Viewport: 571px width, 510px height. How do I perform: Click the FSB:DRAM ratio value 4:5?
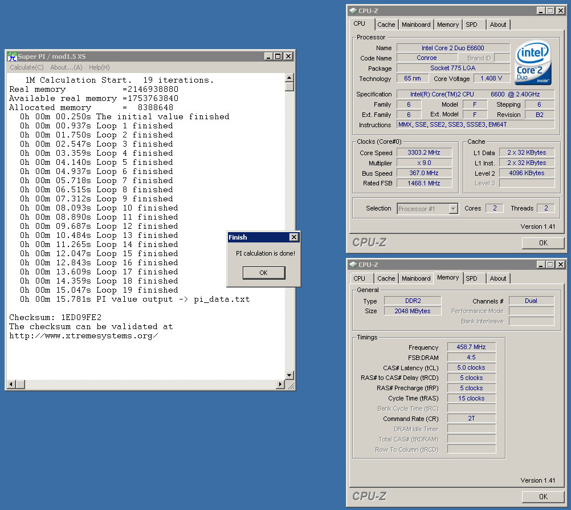471,357
